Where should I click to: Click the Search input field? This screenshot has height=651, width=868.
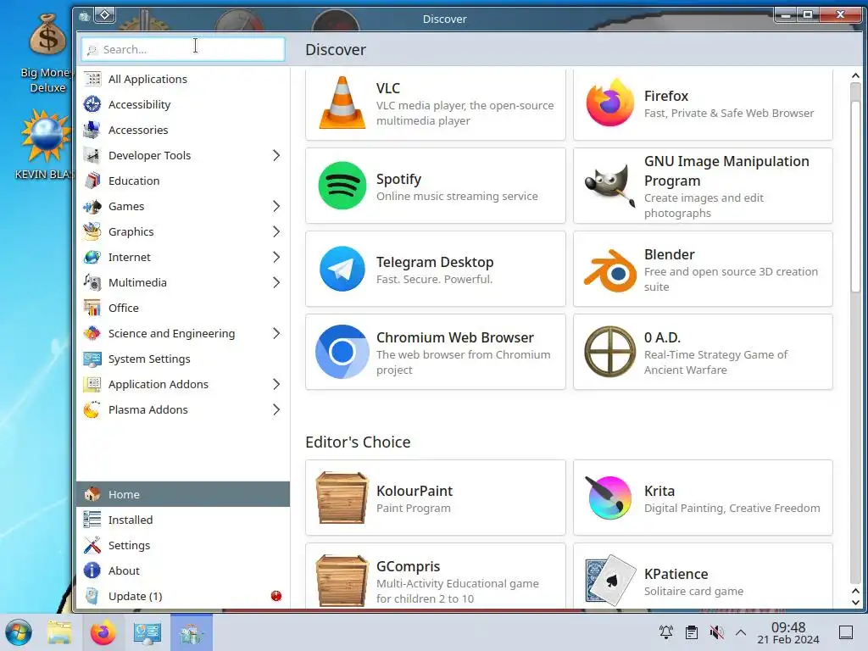pyautogui.click(x=183, y=49)
